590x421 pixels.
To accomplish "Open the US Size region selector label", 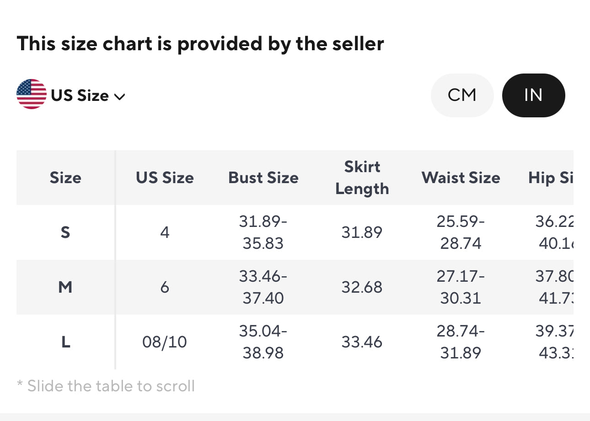I will click(80, 95).
